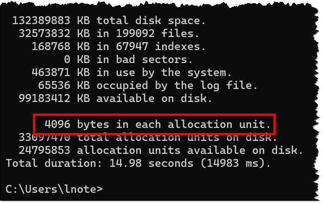
Task: Click the 14.98 seconds value
Action: pos(151,163)
